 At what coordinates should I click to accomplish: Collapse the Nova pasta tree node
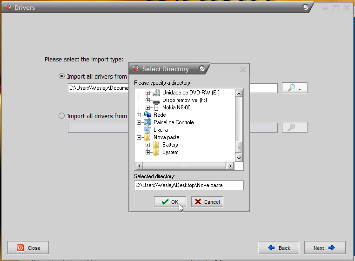(x=139, y=137)
